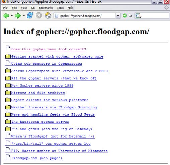
Task: Open 'Weather forecasts via Floodgap Groundhog' link
Action: 54,107
